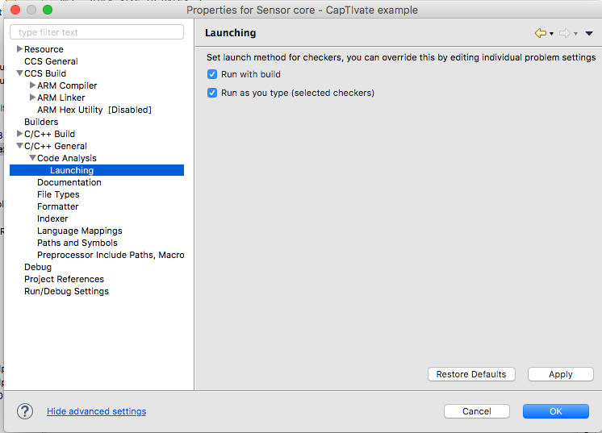Confirm the dialog with OK

point(555,411)
